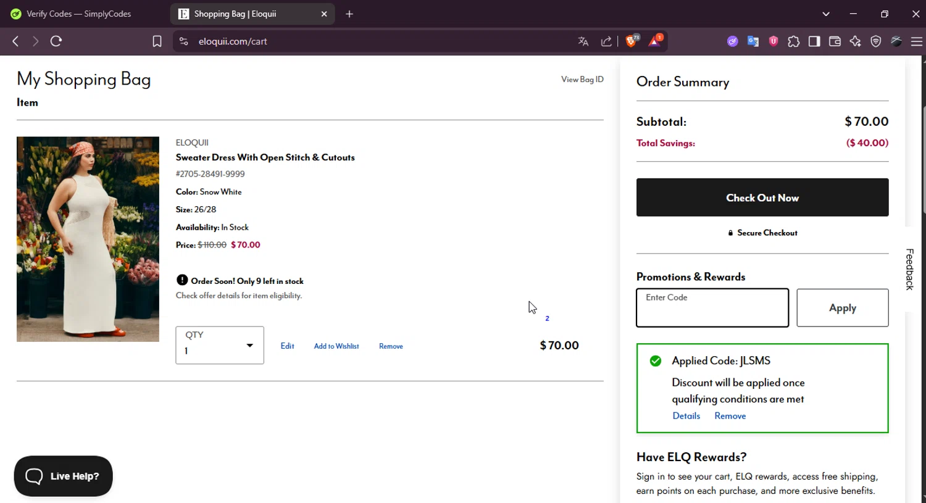Click the Color: Snow White text
Viewport: 926px width, 503px height.
209,192
